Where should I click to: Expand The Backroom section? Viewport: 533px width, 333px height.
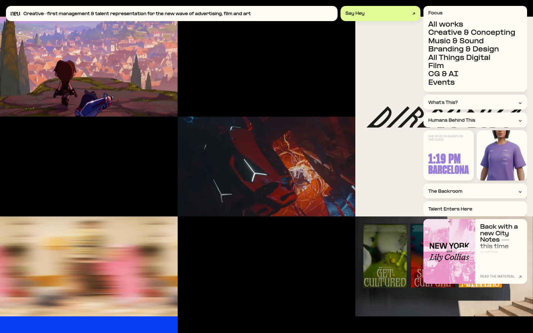coord(475,191)
